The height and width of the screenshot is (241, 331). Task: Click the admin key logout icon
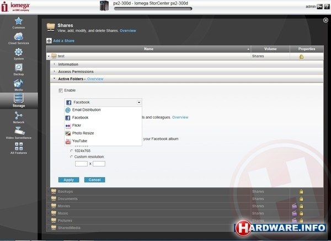click(319, 7)
